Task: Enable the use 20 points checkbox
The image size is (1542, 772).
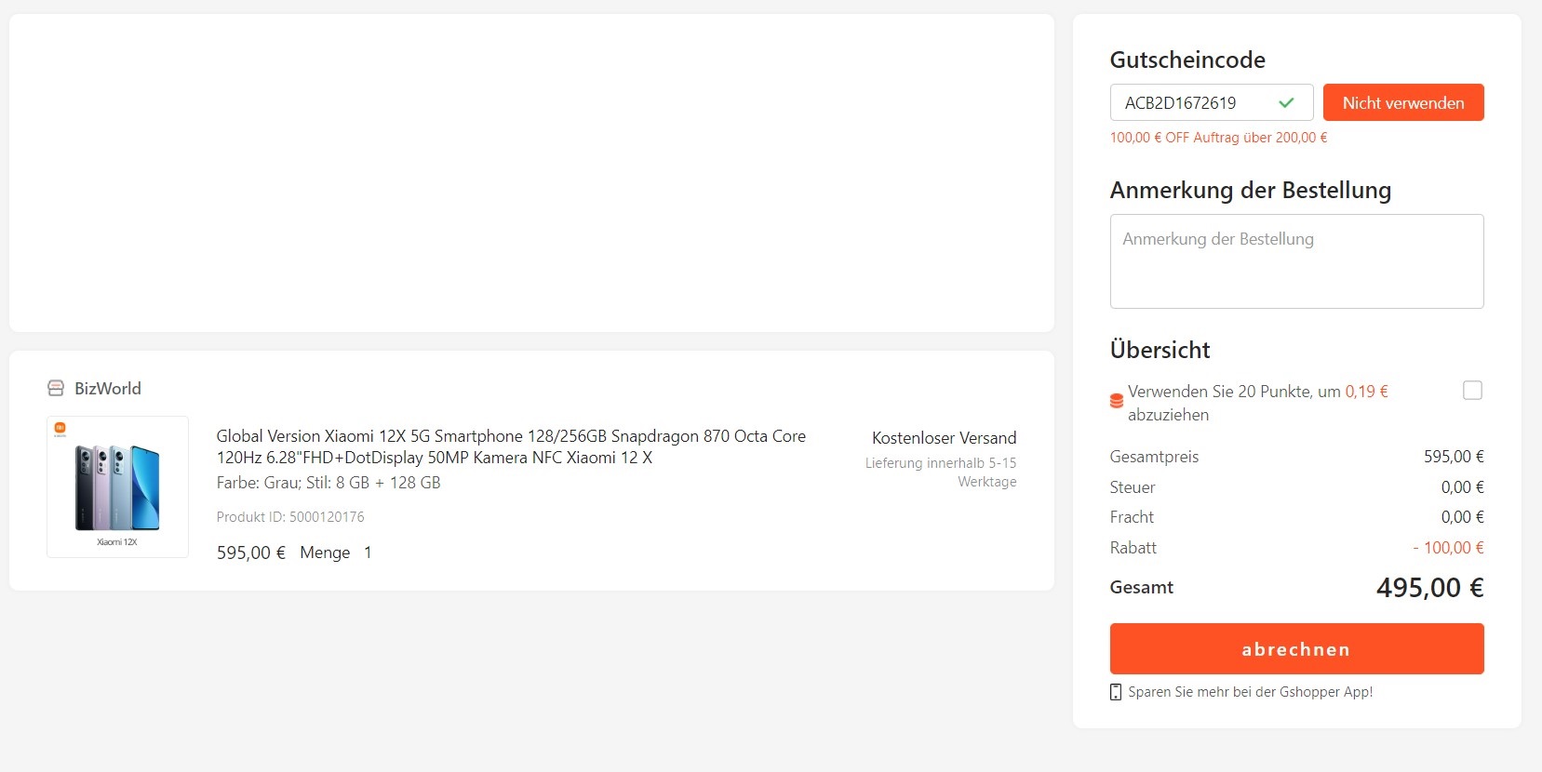Action: tap(1472, 391)
